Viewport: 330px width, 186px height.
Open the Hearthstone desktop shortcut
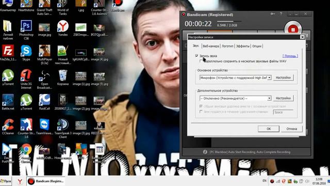(26, 6)
